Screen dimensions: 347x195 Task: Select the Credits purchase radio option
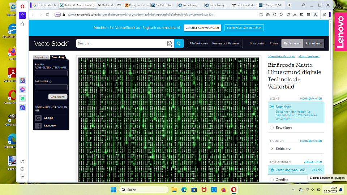point(272,179)
